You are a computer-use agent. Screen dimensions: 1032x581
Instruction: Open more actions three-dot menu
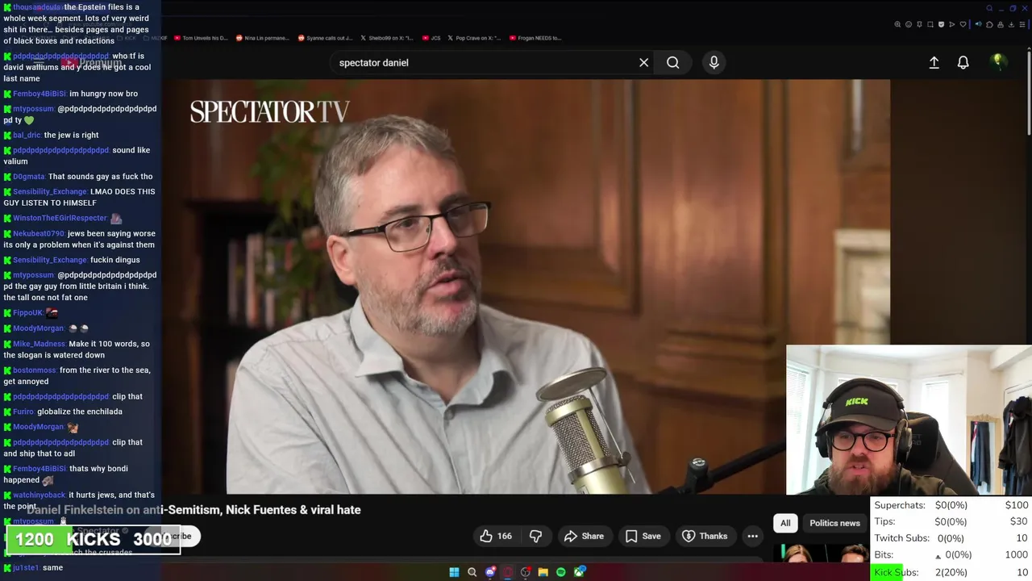click(x=752, y=536)
